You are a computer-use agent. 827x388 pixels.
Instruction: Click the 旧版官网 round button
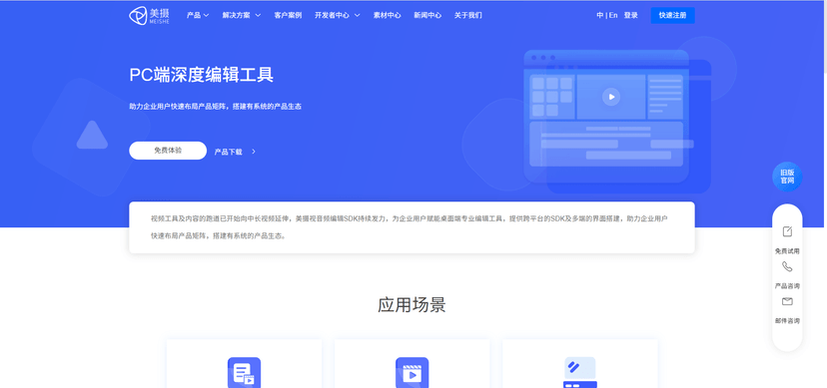click(x=787, y=177)
